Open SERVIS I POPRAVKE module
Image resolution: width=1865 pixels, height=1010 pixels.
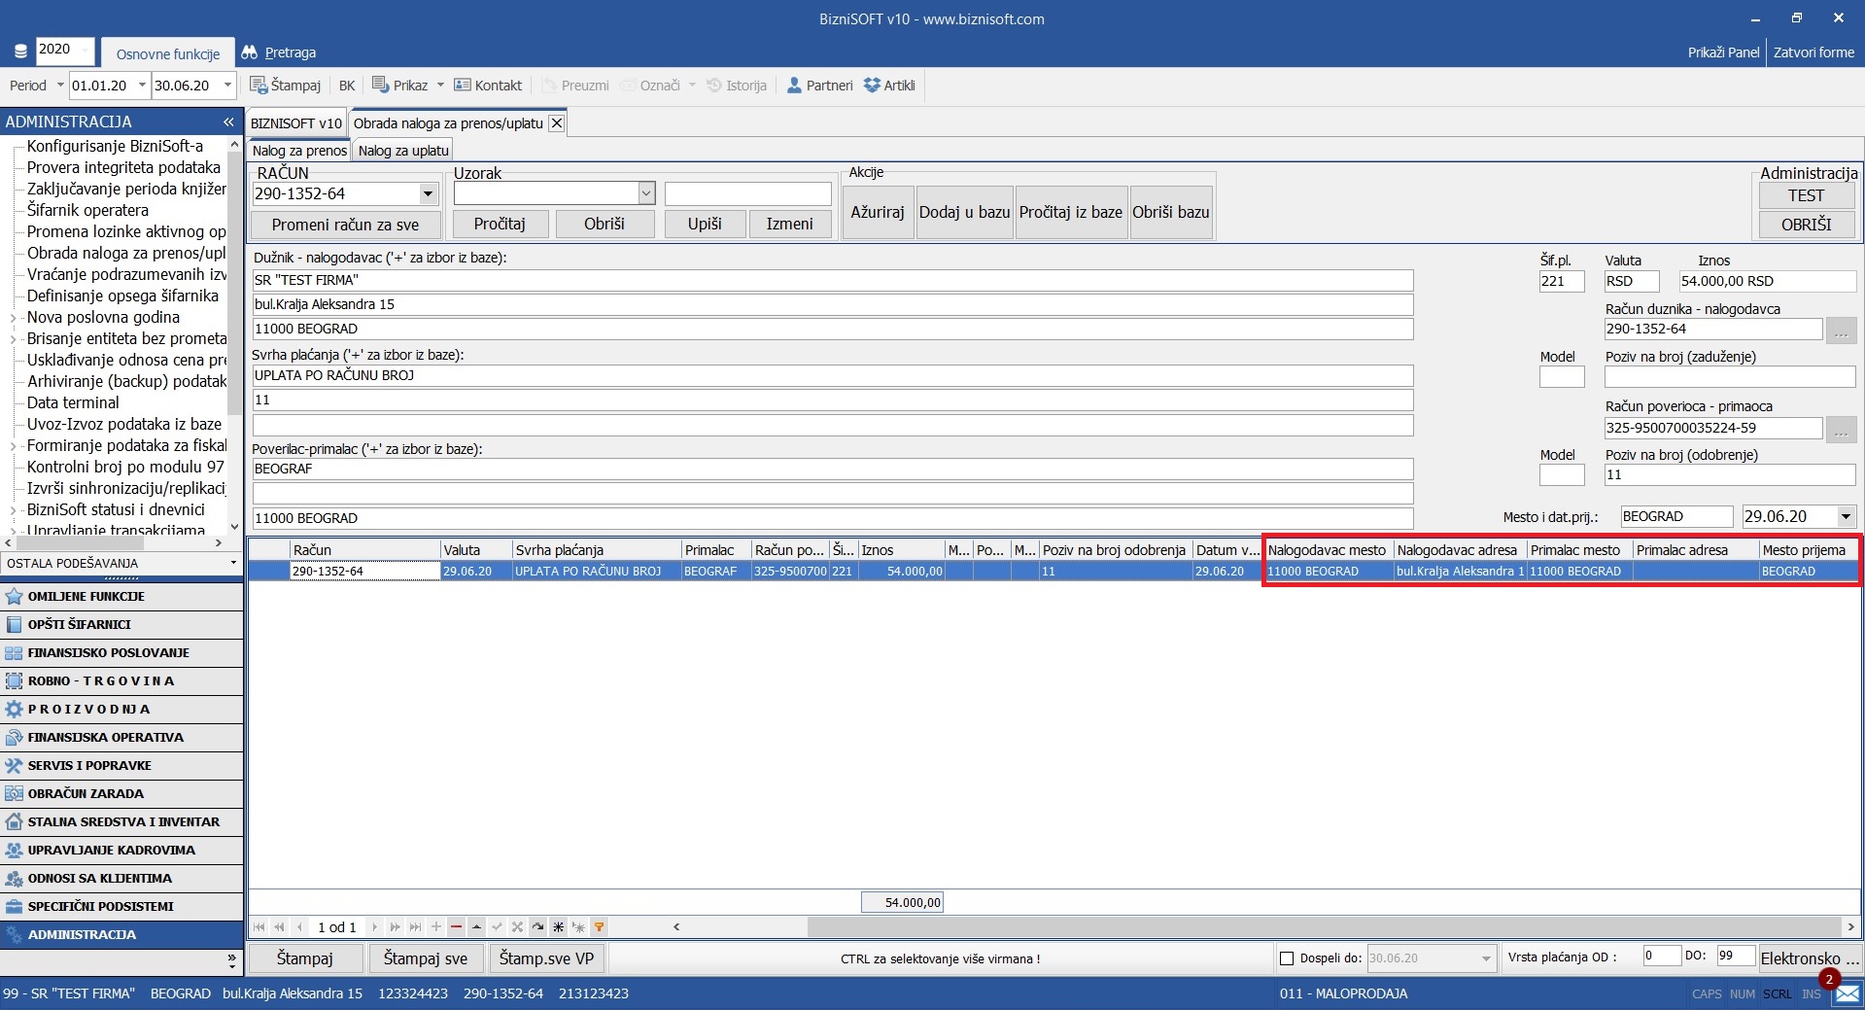(x=121, y=765)
